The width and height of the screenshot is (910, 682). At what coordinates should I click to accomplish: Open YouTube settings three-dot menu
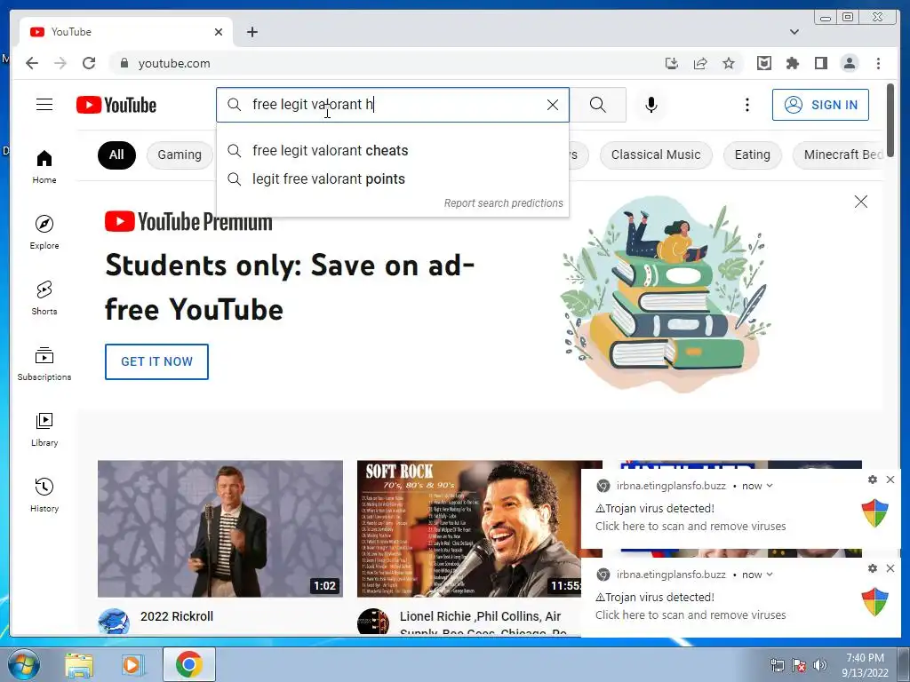point(746,105)
